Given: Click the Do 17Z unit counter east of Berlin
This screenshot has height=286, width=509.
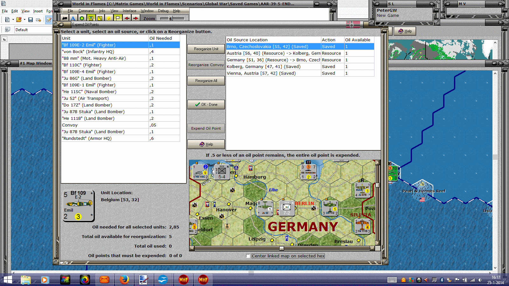Looking at the screenshot, I should (x=330, y=208).
